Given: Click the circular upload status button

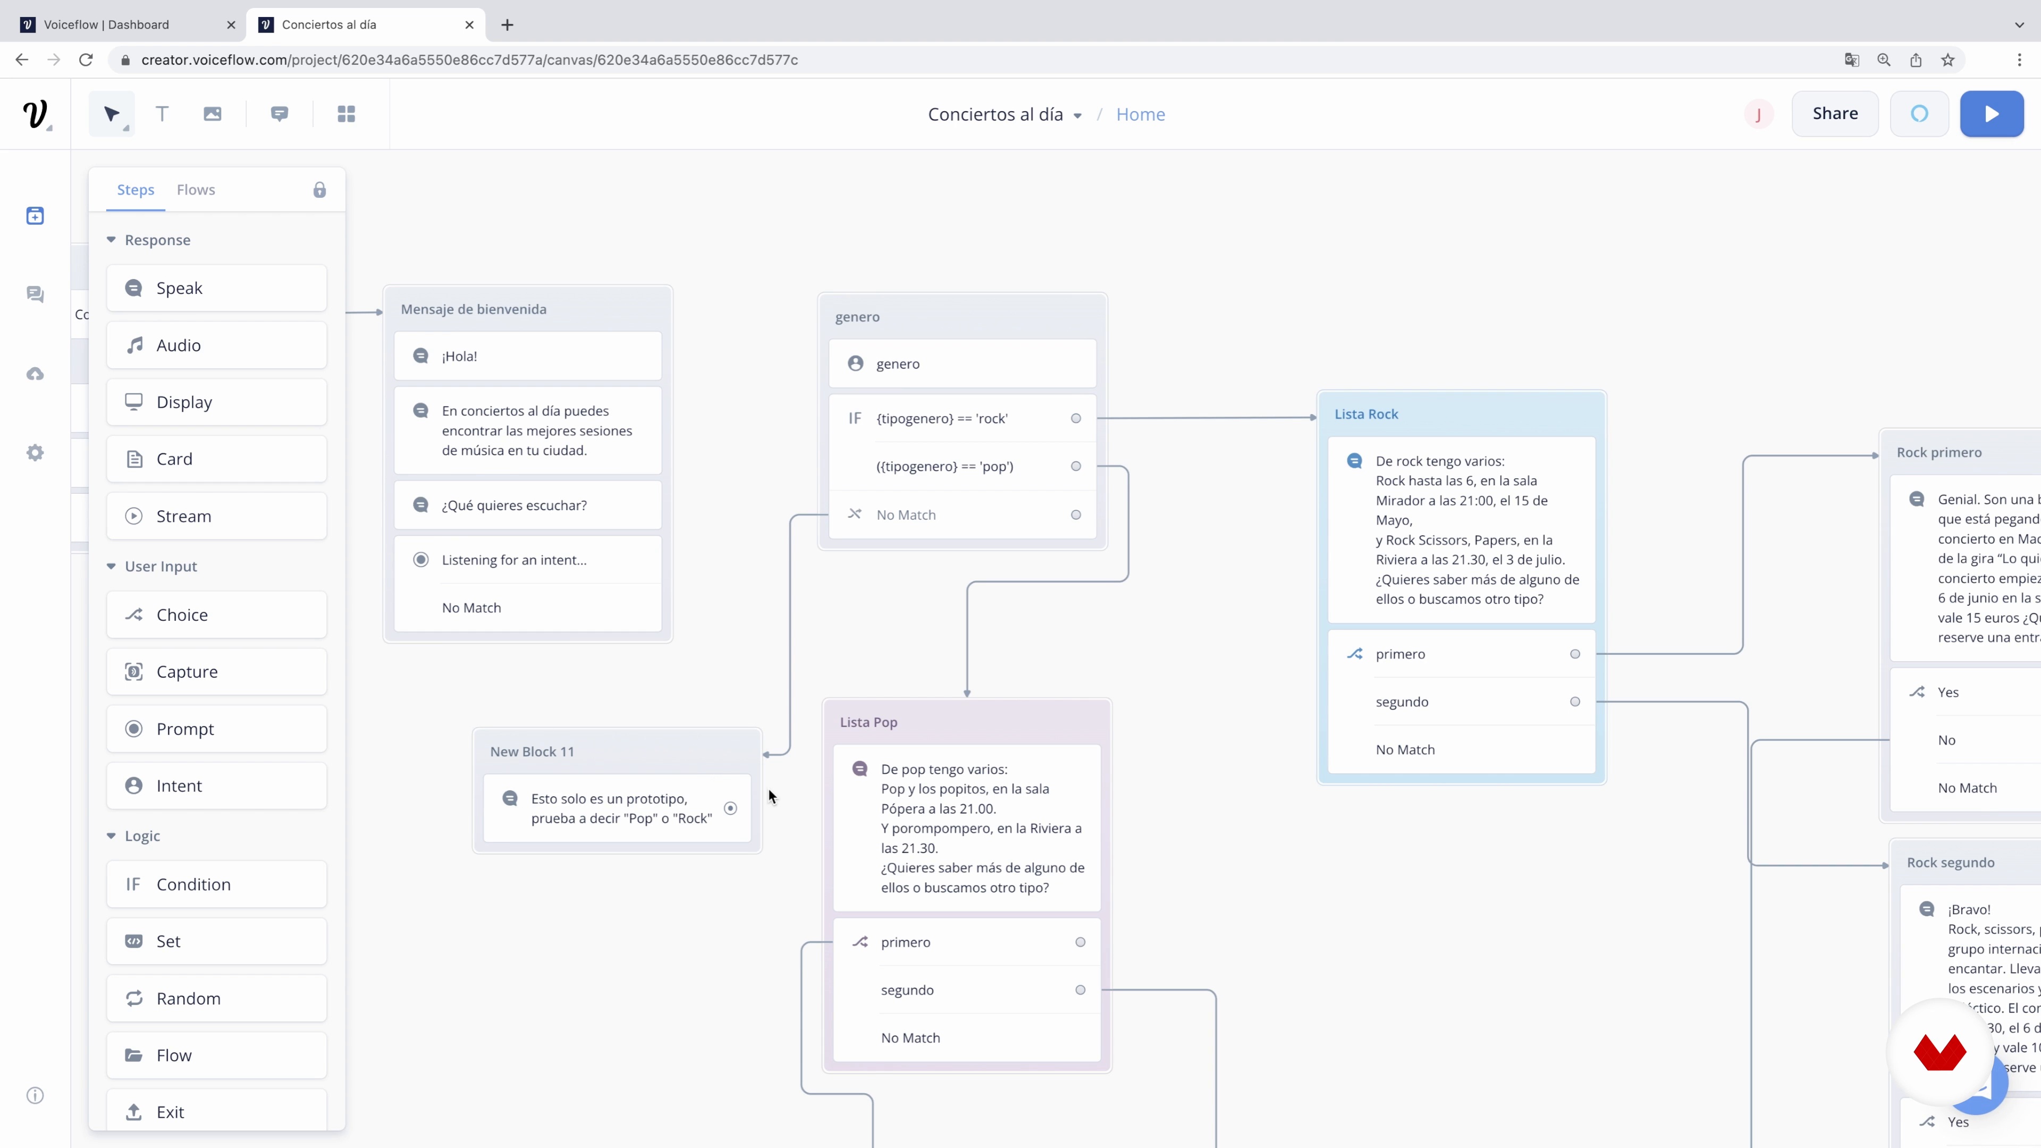Looking at the screenshot, I should [x=1919, y=114].
